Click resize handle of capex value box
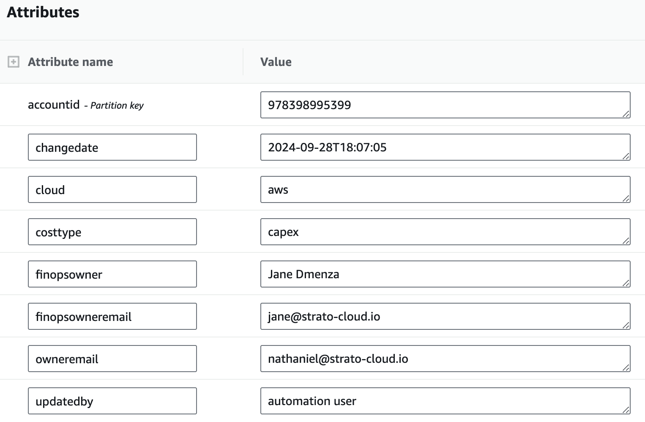 626,241
